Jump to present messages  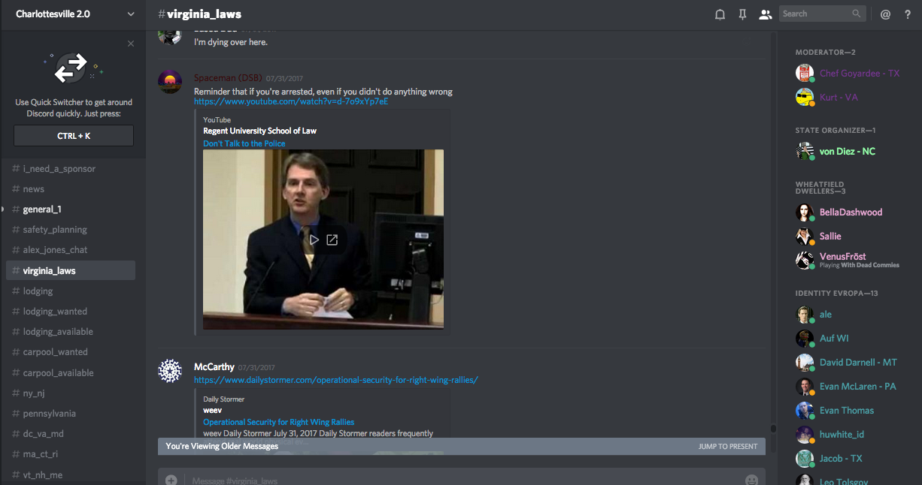727,446
